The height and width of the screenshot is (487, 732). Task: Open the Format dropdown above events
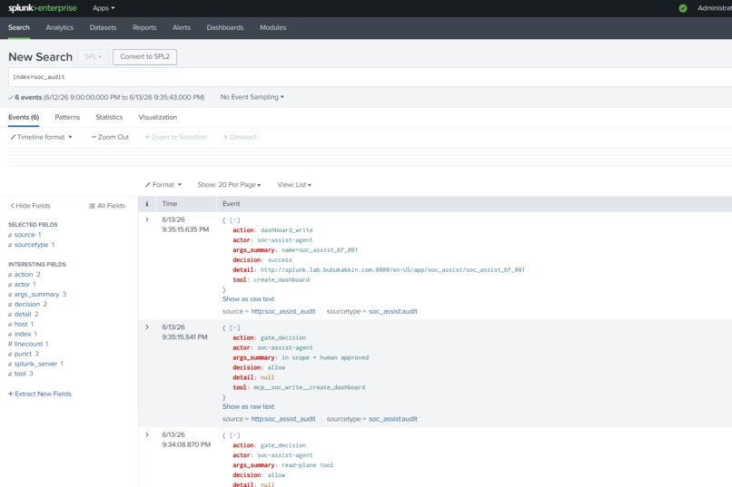point(163,184)
